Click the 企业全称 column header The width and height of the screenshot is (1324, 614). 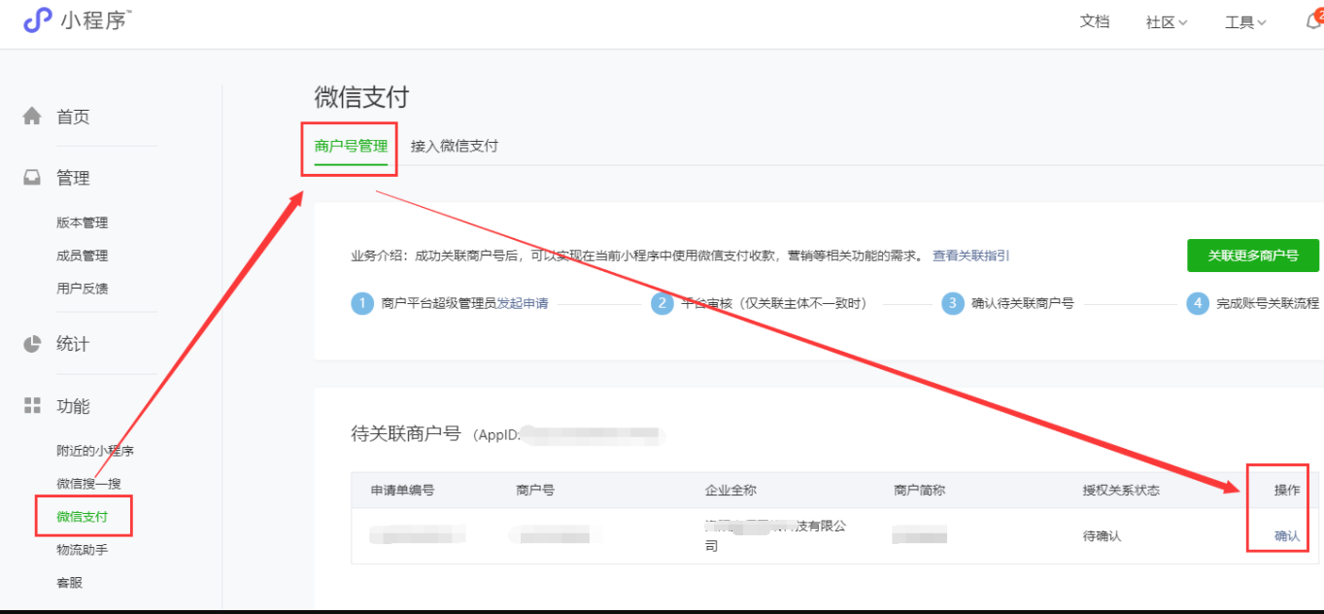click(730, 490)
